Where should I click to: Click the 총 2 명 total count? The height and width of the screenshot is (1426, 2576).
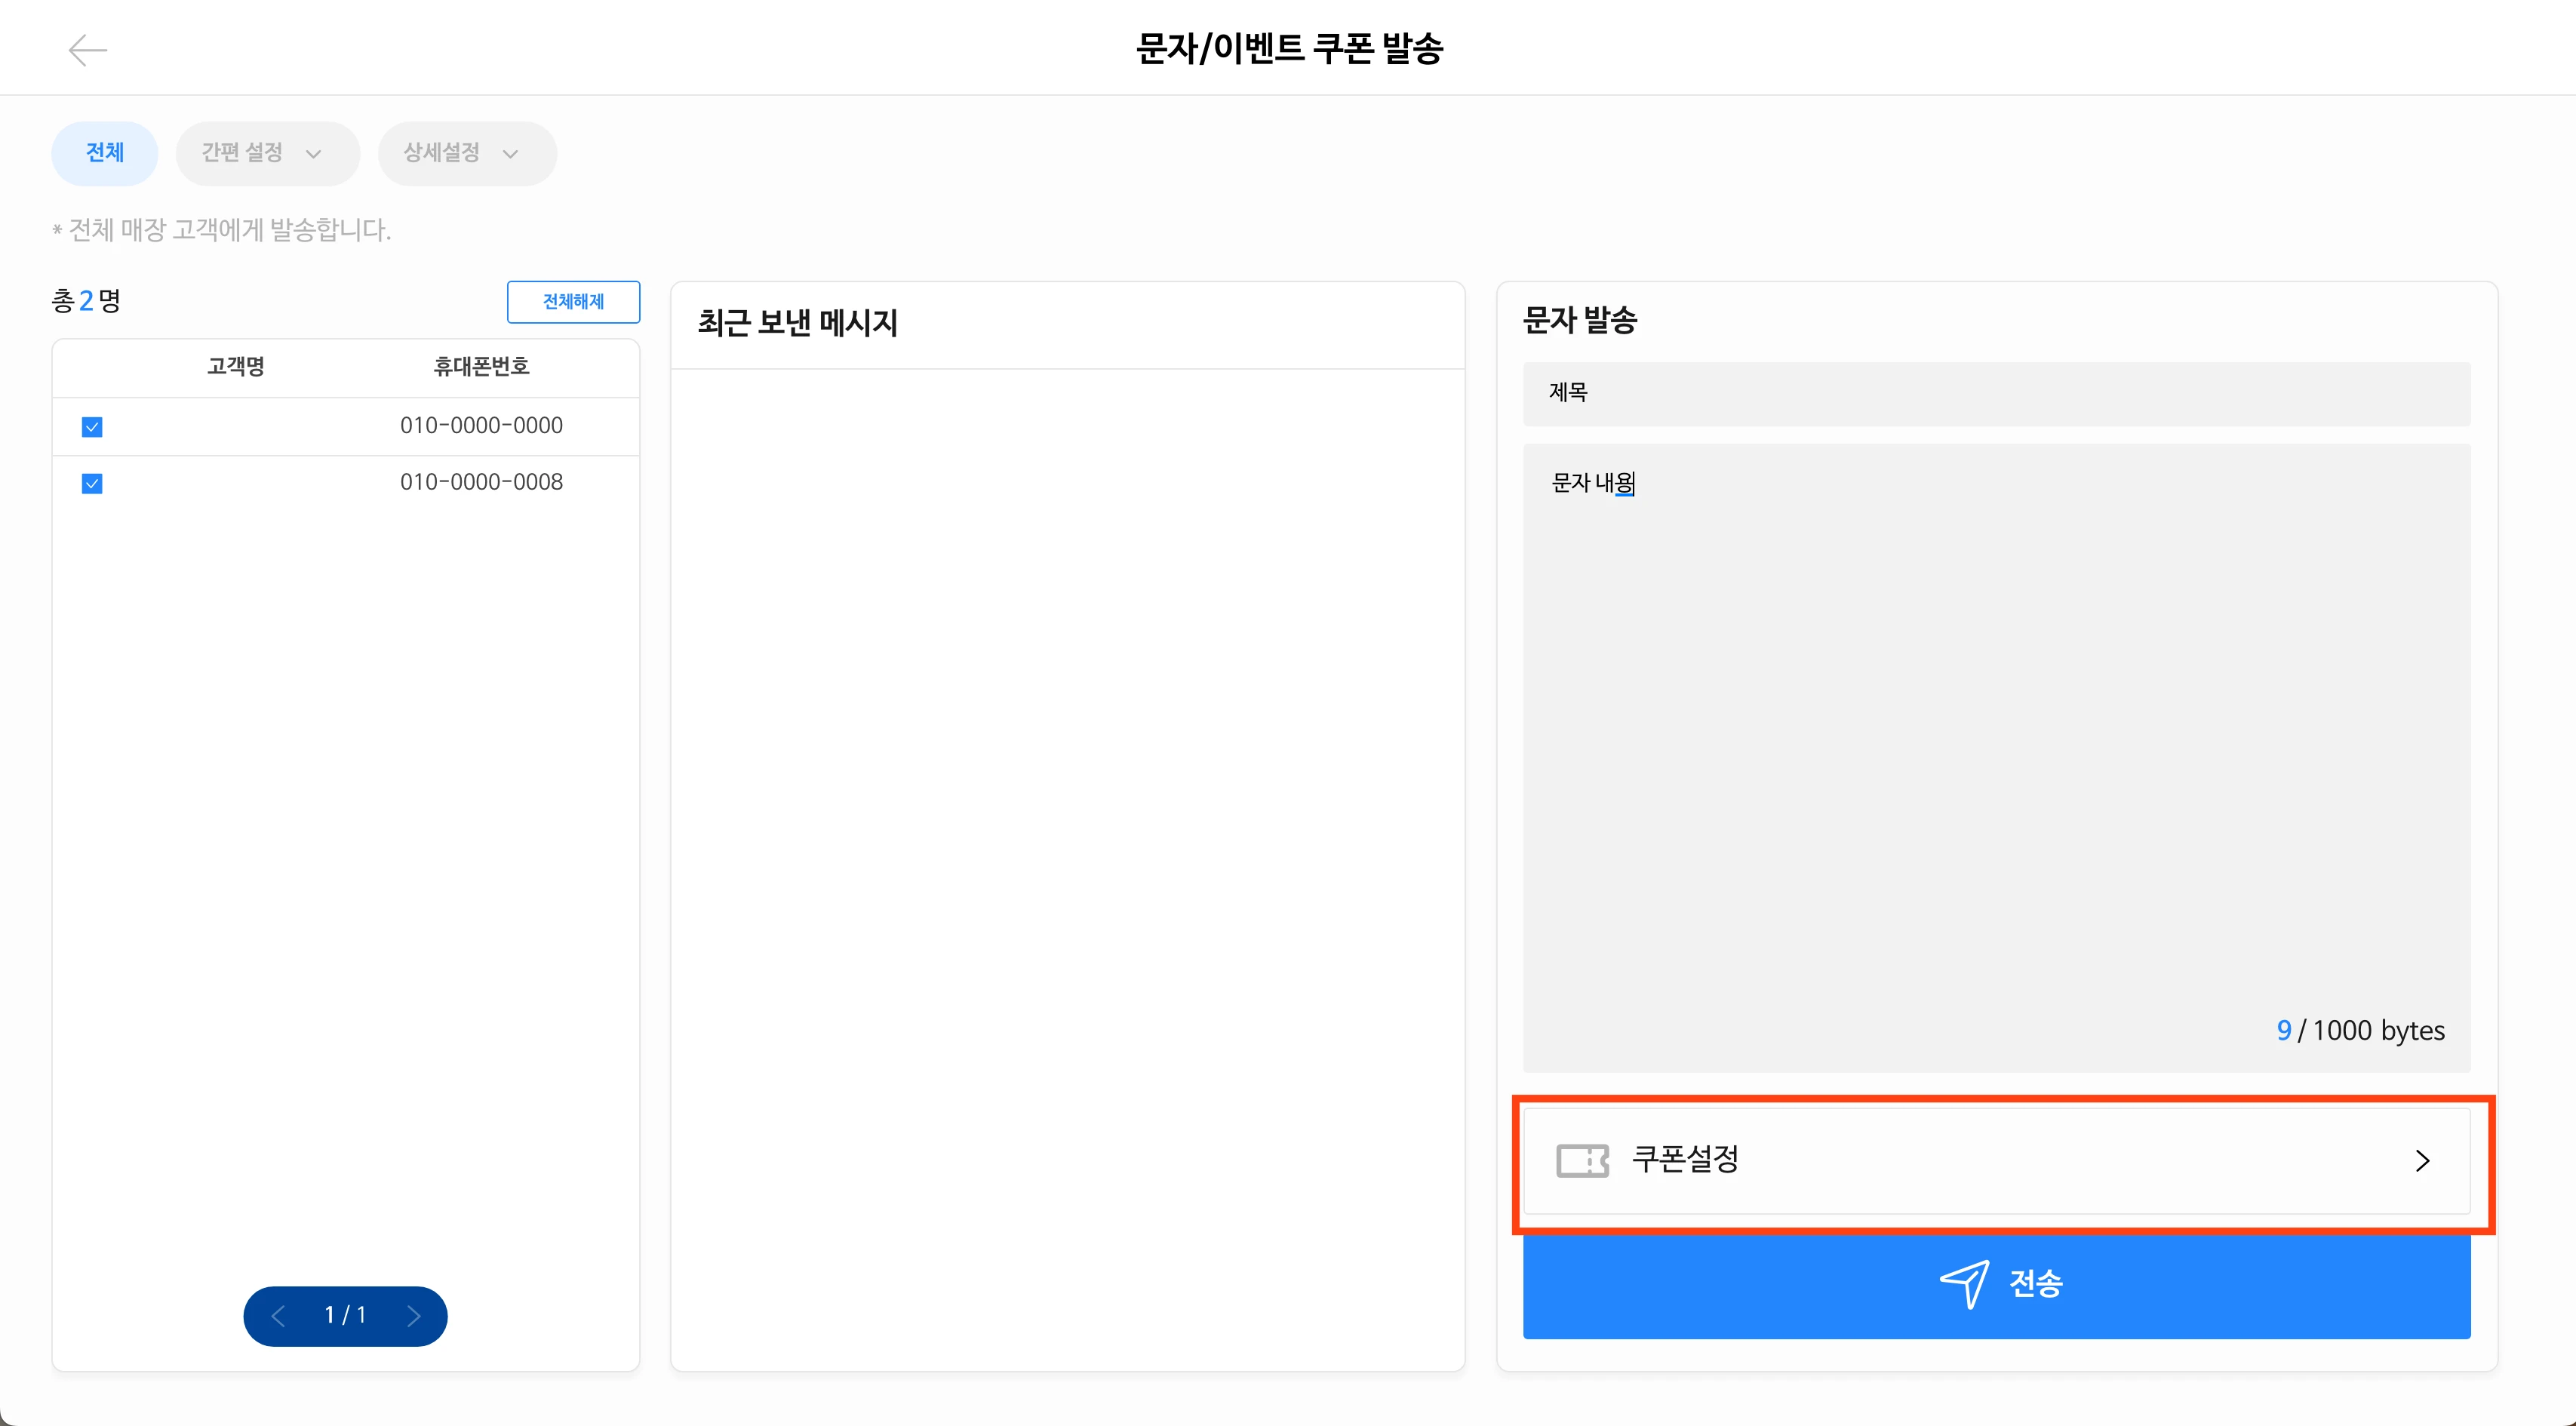click(86, 300)
